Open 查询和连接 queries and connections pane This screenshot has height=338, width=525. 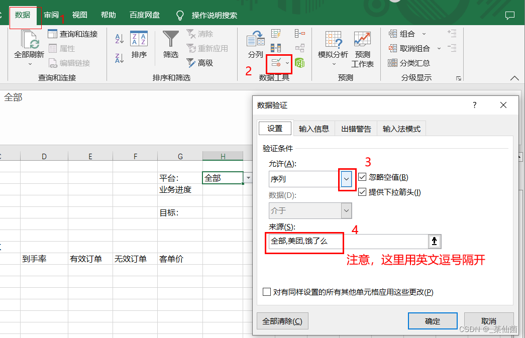coord(73,34)
